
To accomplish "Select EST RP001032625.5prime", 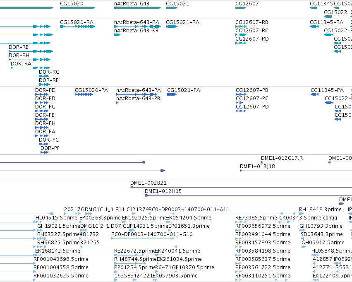I will [x=61, y=276].
